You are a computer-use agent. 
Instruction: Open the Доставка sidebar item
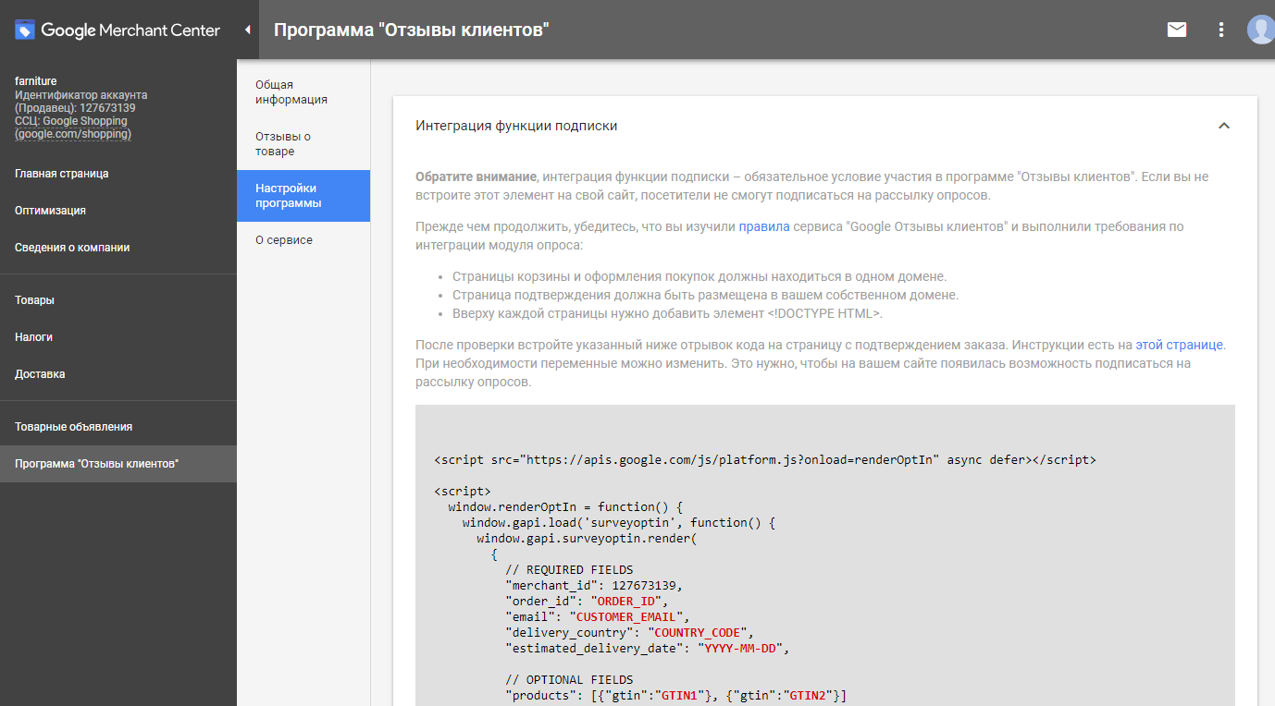40,374
